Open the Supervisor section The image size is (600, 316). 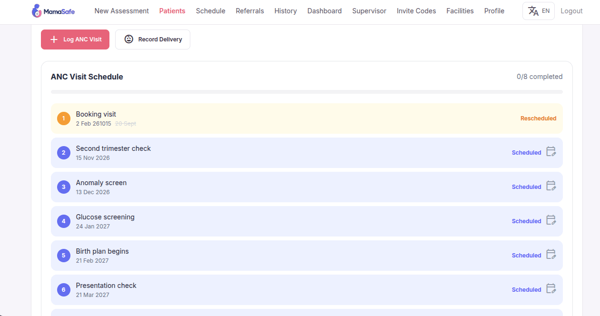pyautogui.click(x=369, y=11)
